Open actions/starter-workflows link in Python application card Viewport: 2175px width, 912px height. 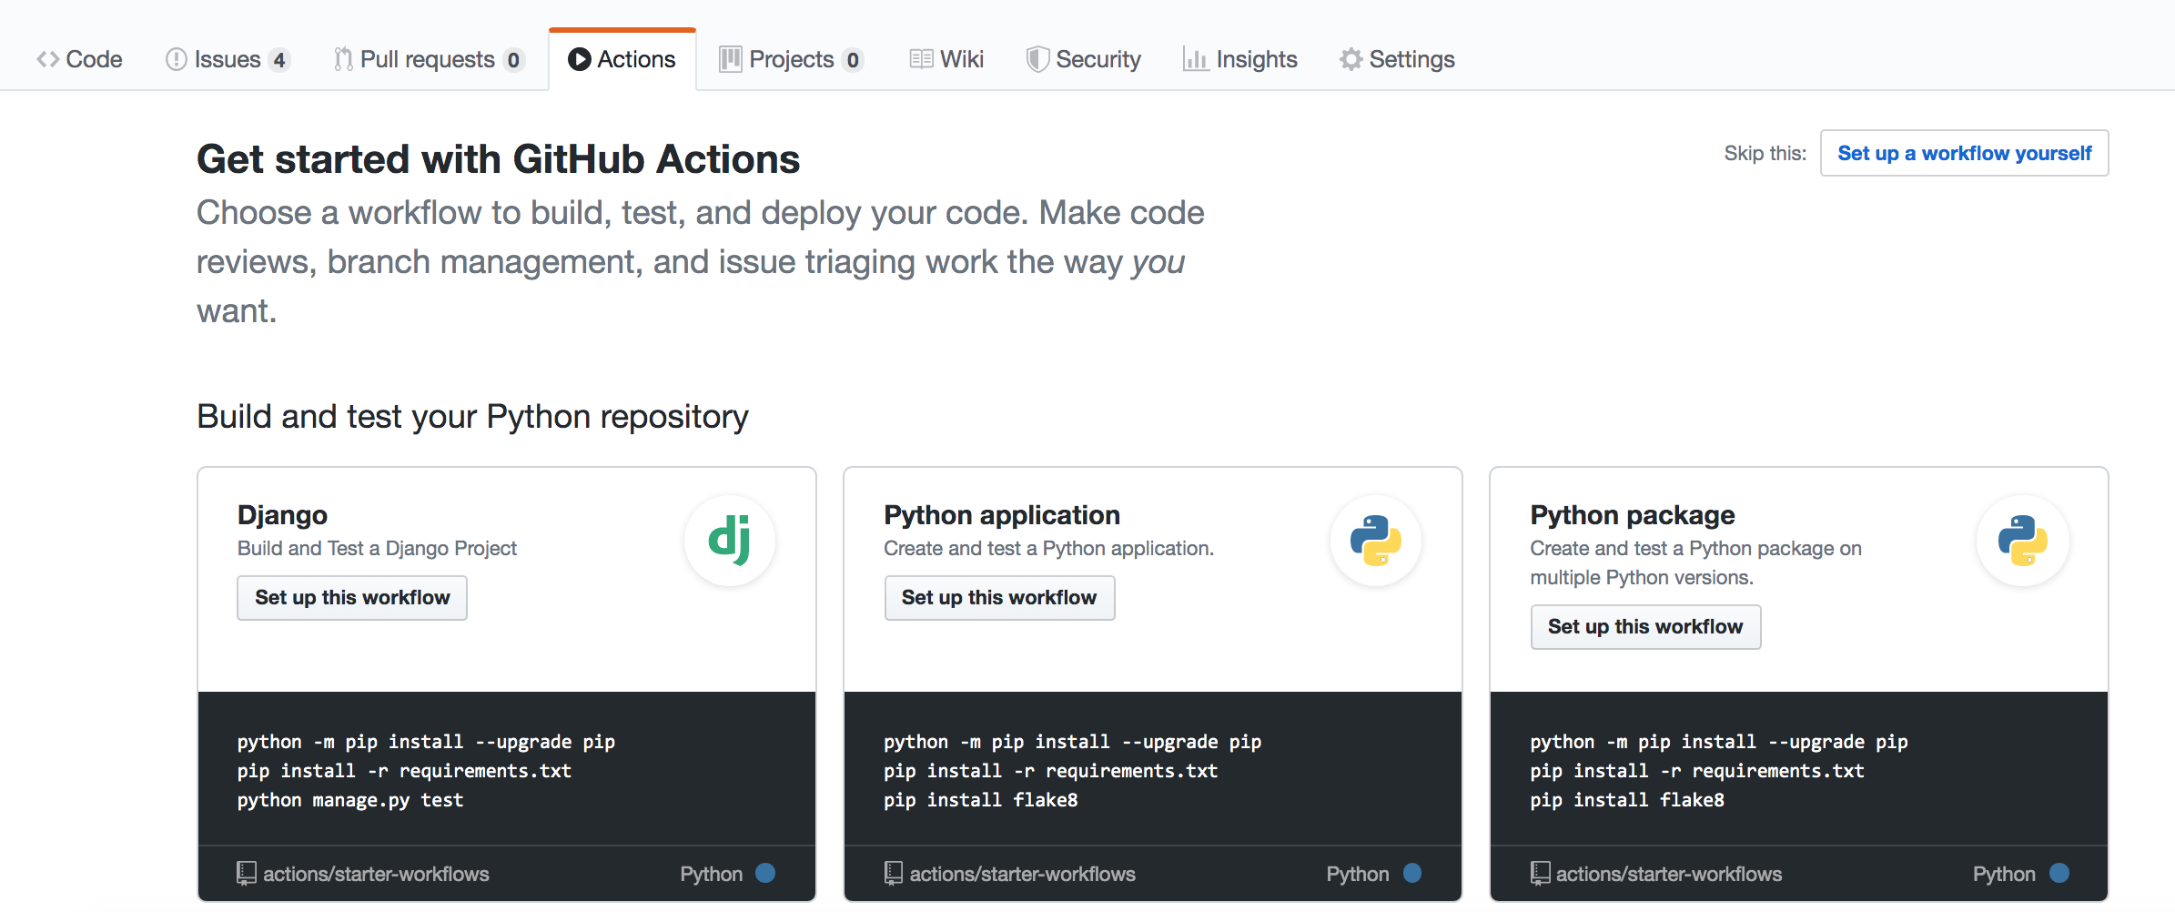click(x=1023, y=874)
